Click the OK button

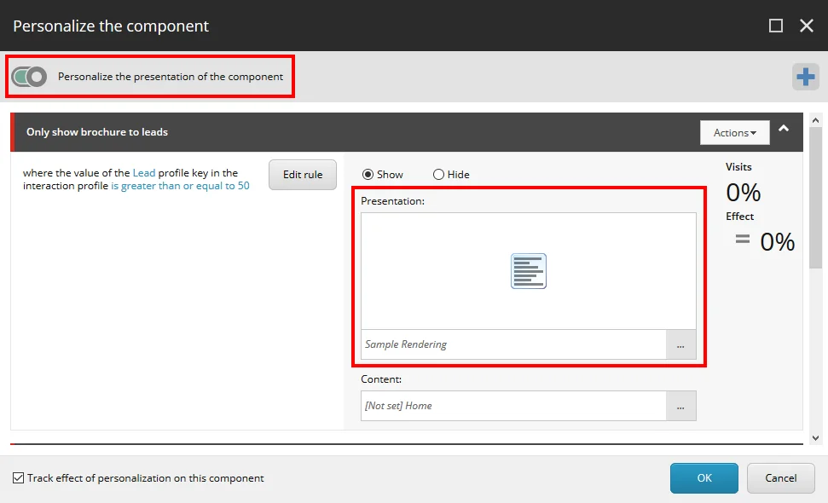pyautogui.click(x=704, y=478)
